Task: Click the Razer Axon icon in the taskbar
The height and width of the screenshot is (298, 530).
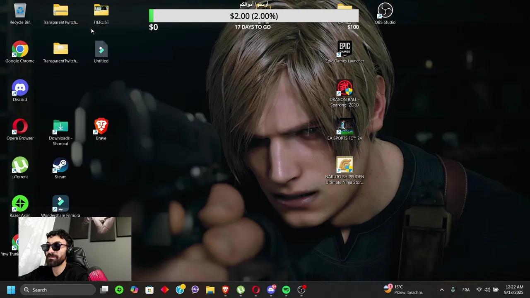Action: click(119, 290)
